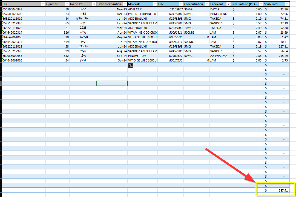296x197 pixels.
Task: Select the DIN cell 02416301
Action: (171, 14)
